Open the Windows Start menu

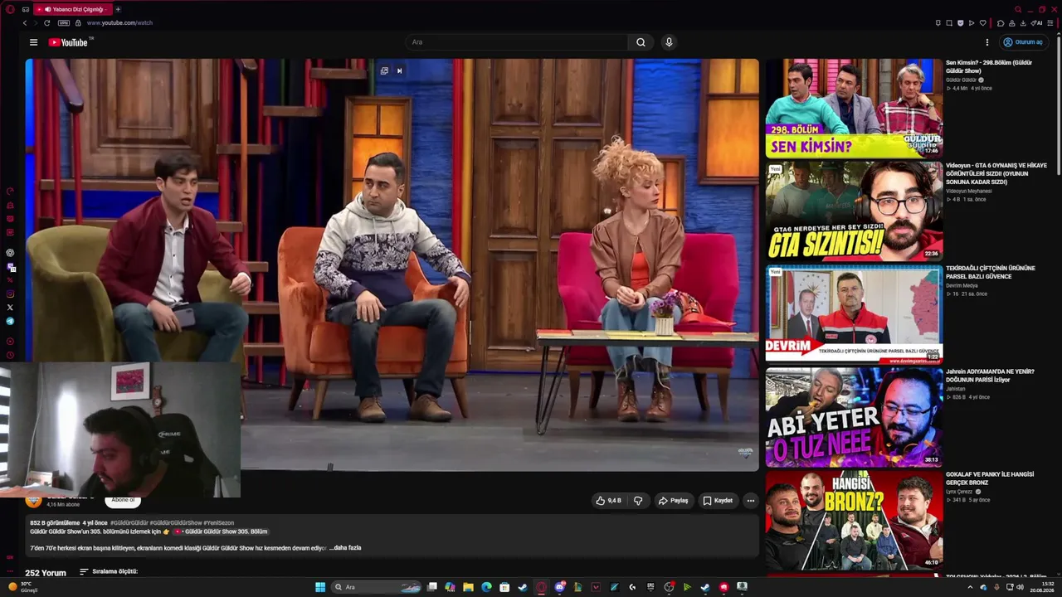pos(320,587)
